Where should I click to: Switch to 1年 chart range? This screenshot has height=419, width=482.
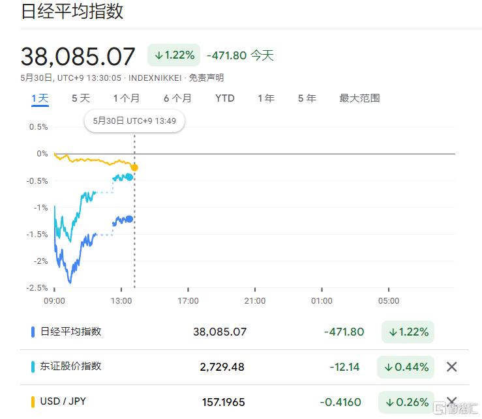[266, 98]
